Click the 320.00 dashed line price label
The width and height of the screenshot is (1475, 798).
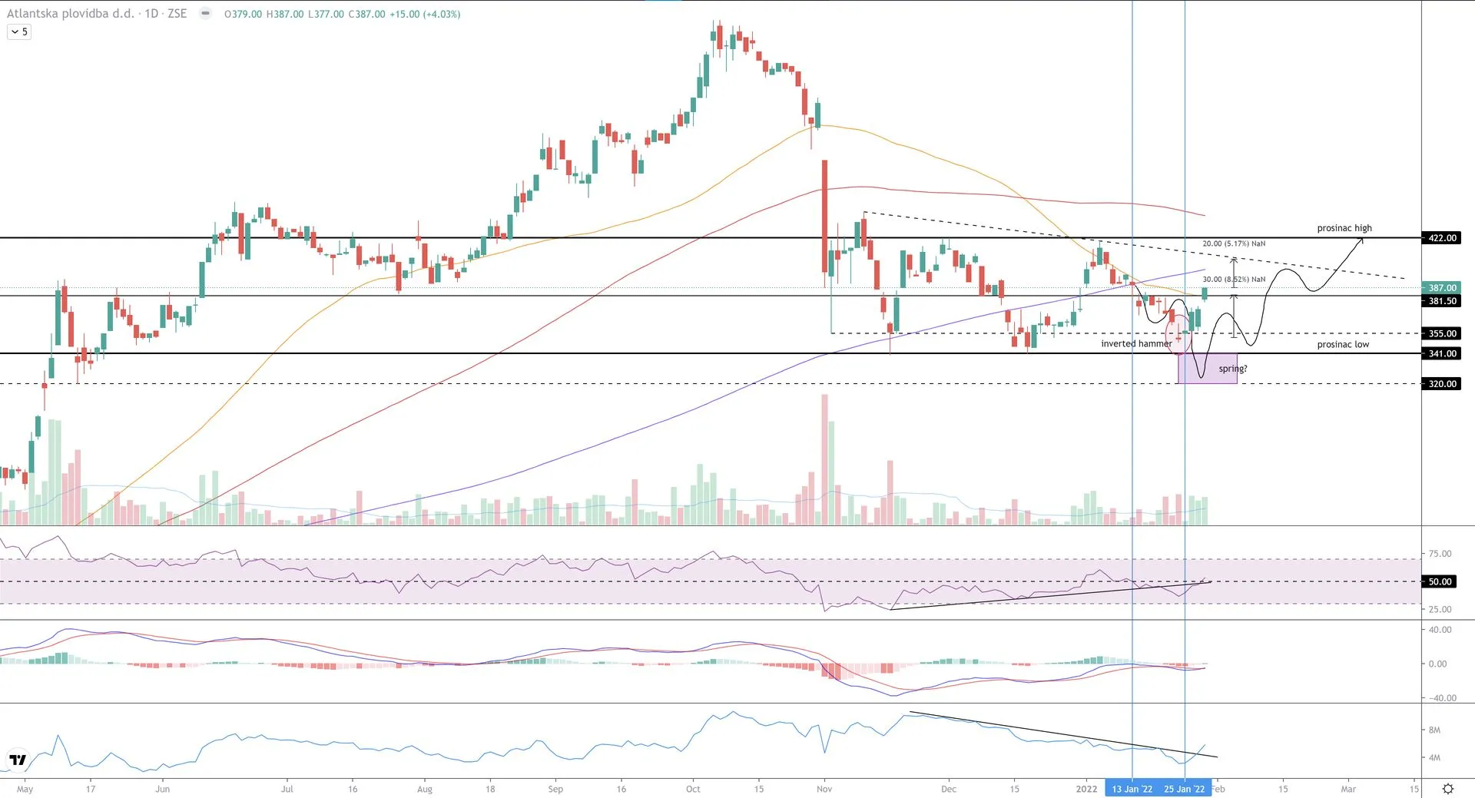(1442, 383)
